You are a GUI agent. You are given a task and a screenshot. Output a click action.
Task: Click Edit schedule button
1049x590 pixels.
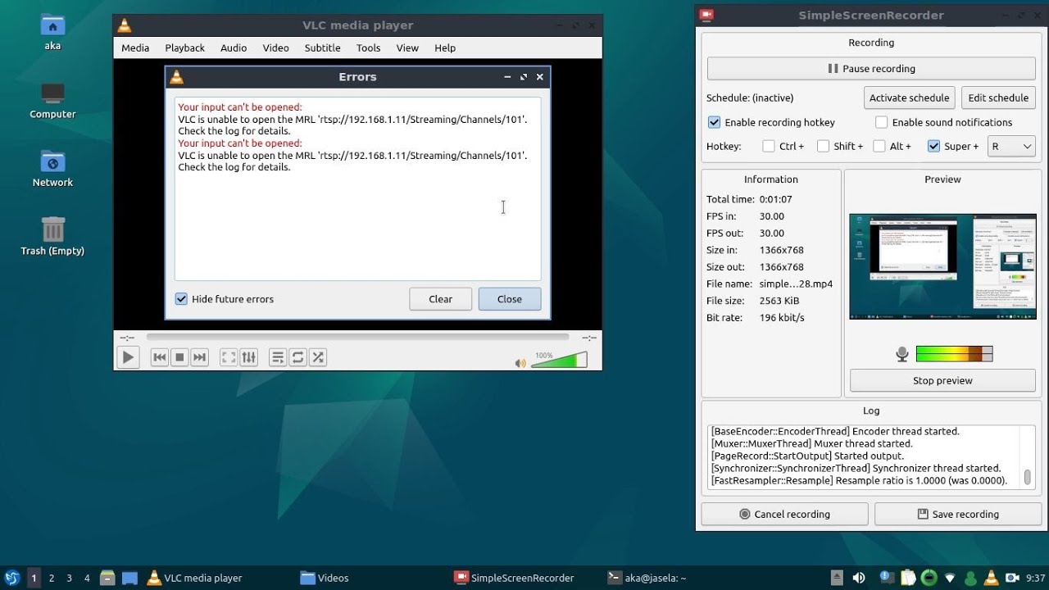(998, 98)
